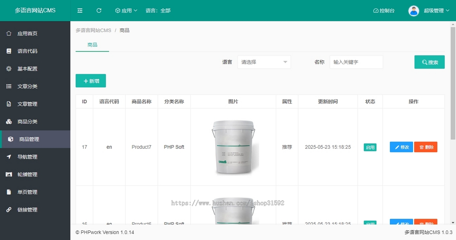This screenshot has height=240, width=456.
Task: Click the 应用 cube icon
Action: 118,11
